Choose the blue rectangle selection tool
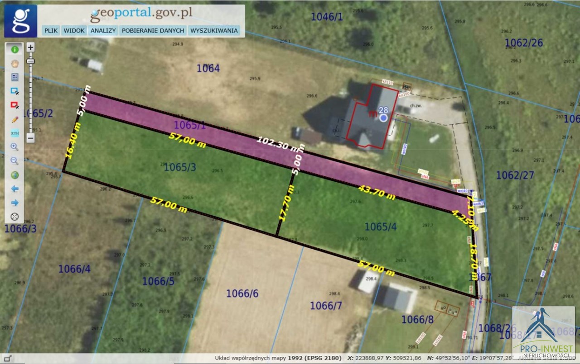 coord(14,91)
